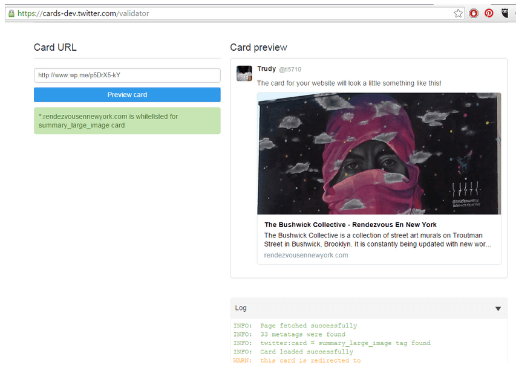Click the green whitelisted notification message

(x=127, y=121)
